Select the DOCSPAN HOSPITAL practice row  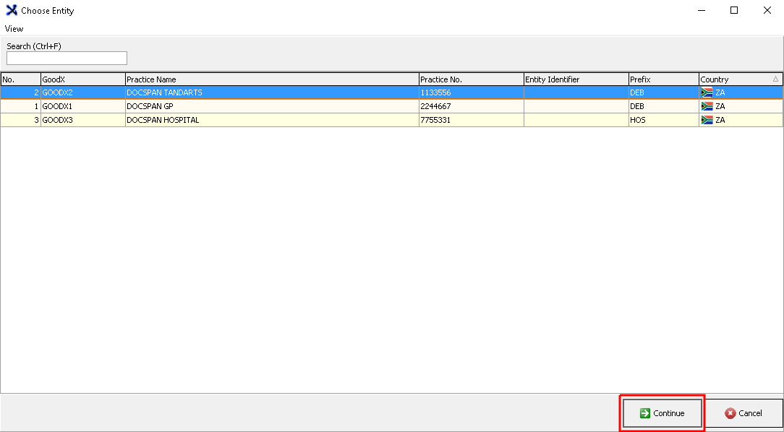pyautogui.click(x=272, y=120)
